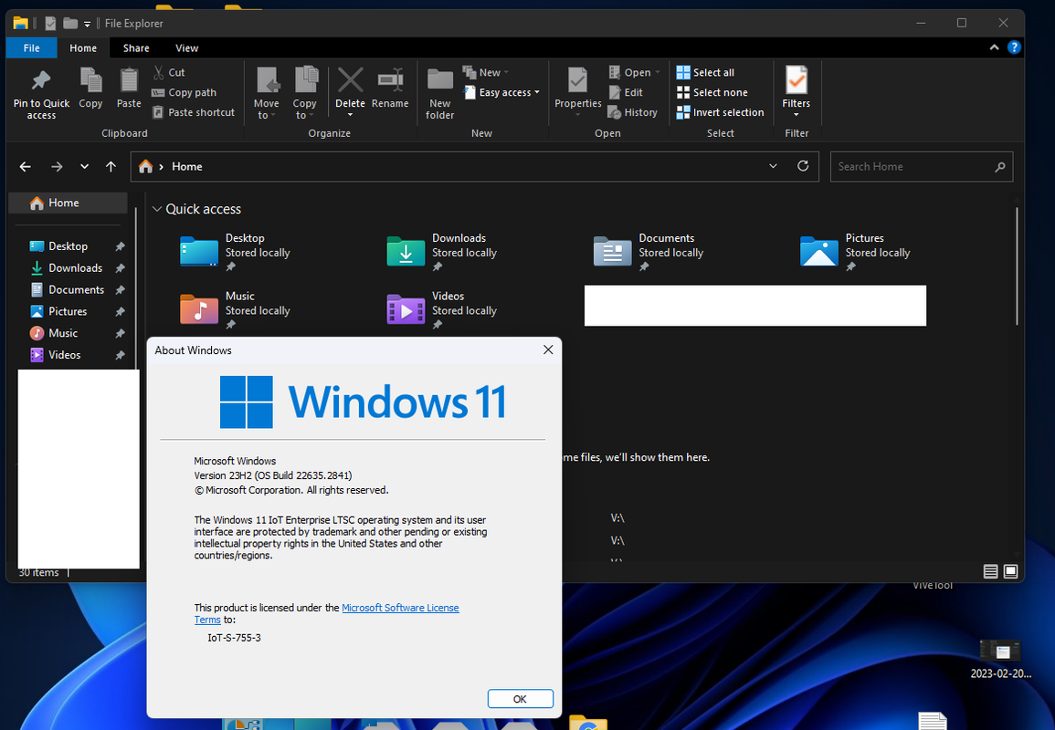Switch to large icons view layout button

coord(1010,571)
